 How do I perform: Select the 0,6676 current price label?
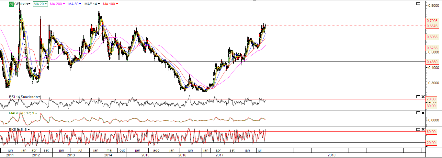[x=432, y=26]
